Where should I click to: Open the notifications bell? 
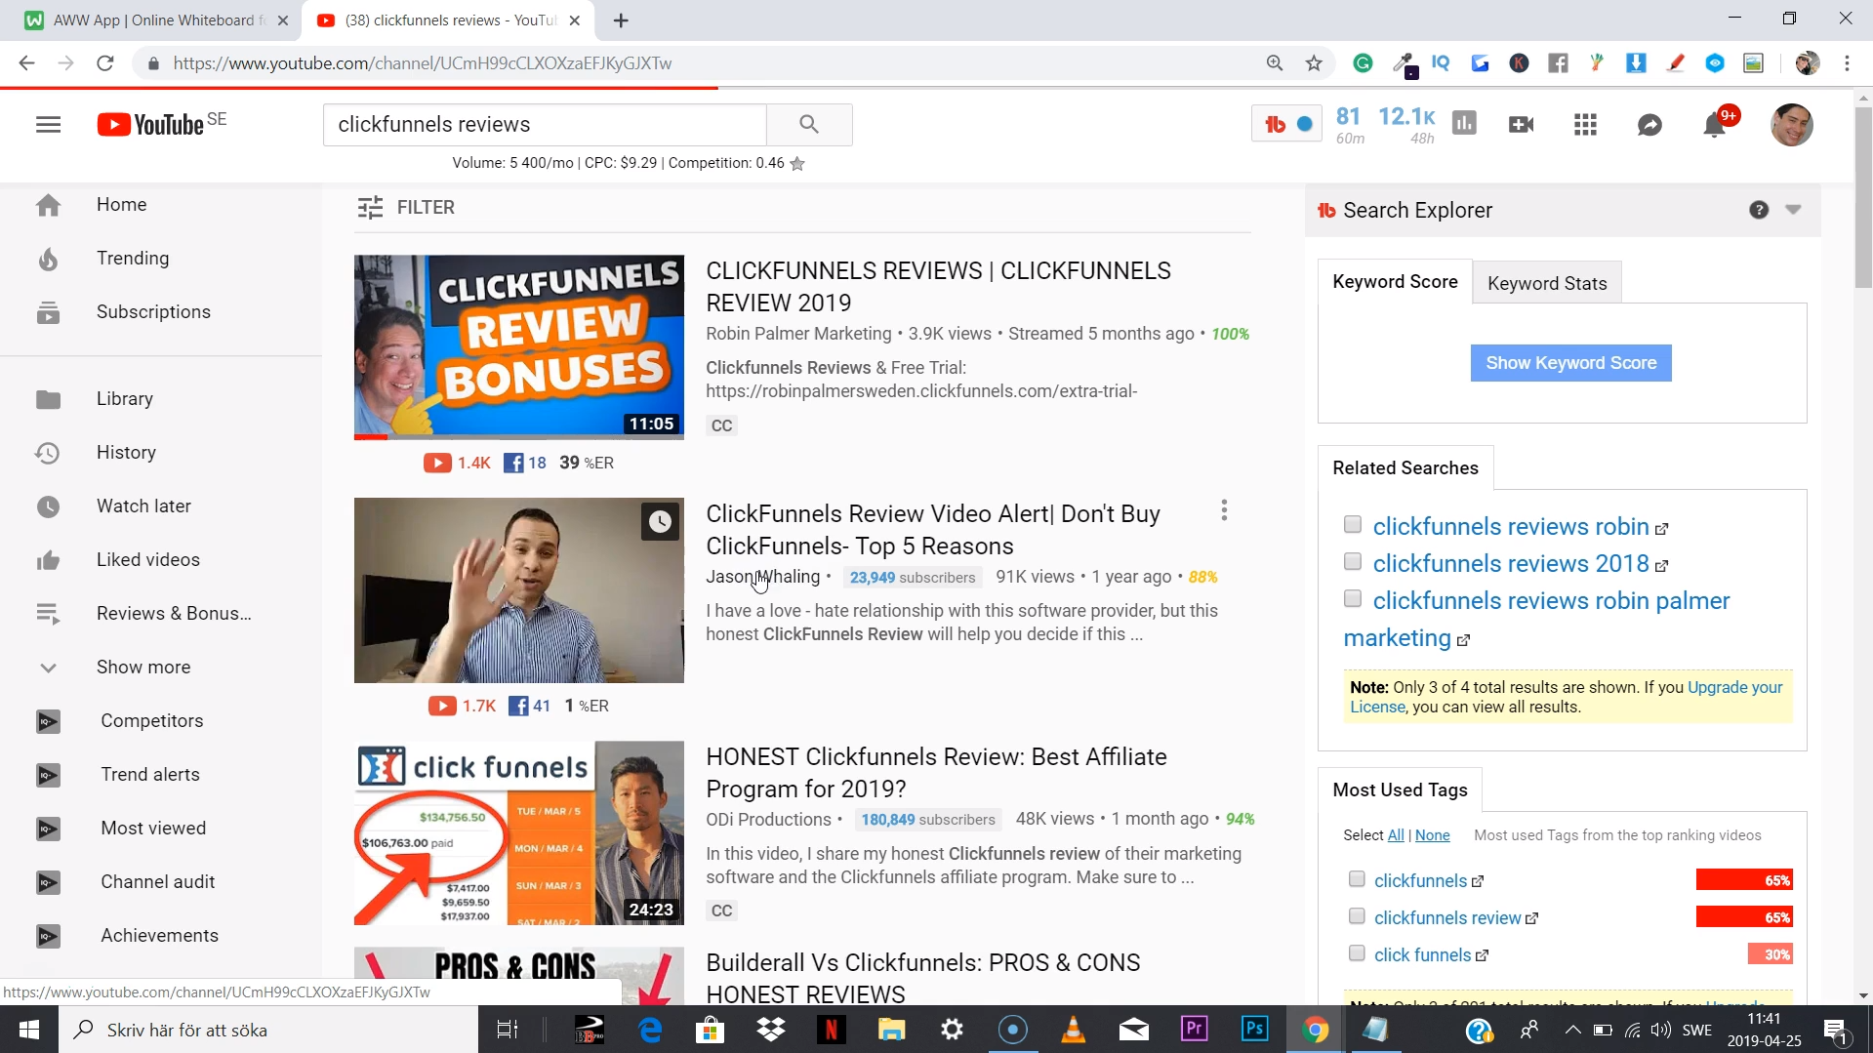(1714, 125)
